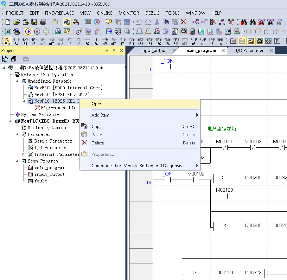
Task: Collapse the Scan Program tree node
Action: (16, 161)
